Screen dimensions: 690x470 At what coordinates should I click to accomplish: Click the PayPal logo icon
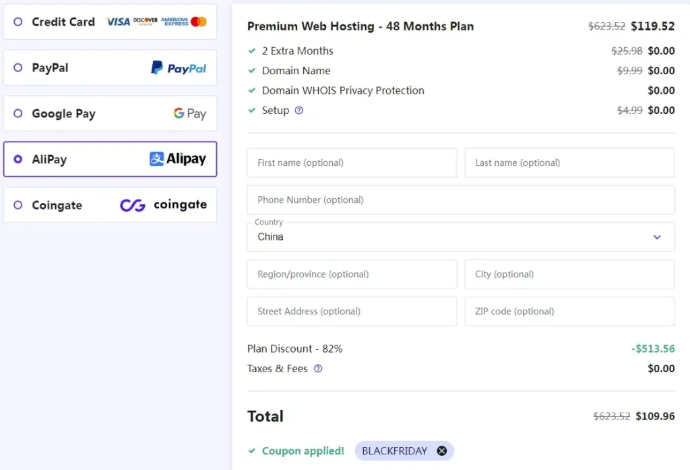178,68
